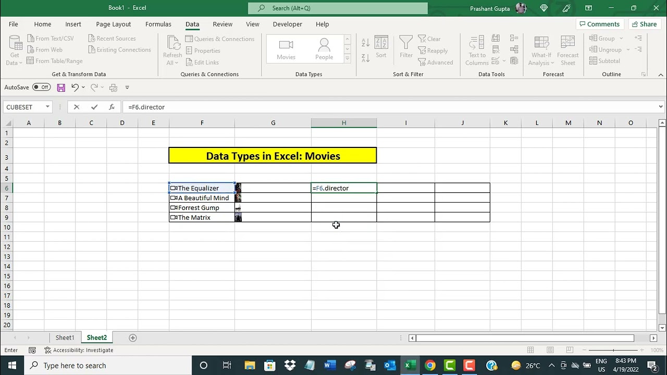Click the Remove Duplicates icon
Screen dimensions: 667x375
(x=496, y=49)
